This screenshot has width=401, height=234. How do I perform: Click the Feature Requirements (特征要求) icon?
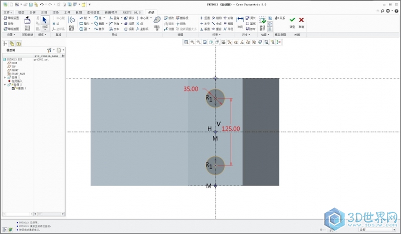(262, 23)
